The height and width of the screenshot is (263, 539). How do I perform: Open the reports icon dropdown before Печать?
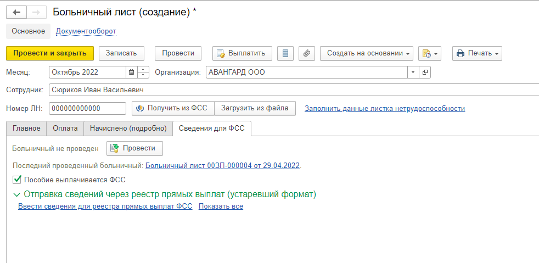pyautogui.click(x=430, y=53)
